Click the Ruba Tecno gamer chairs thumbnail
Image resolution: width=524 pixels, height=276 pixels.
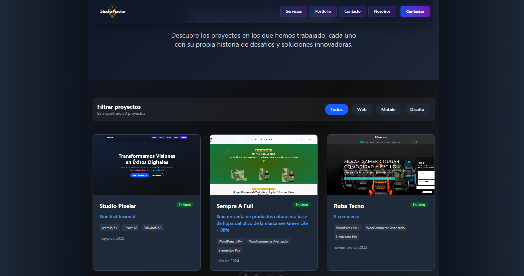pos(380,165)
